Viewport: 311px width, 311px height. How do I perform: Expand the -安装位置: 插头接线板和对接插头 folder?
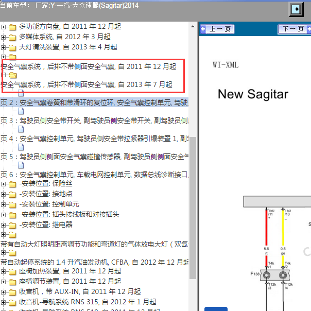click(3, 215)
